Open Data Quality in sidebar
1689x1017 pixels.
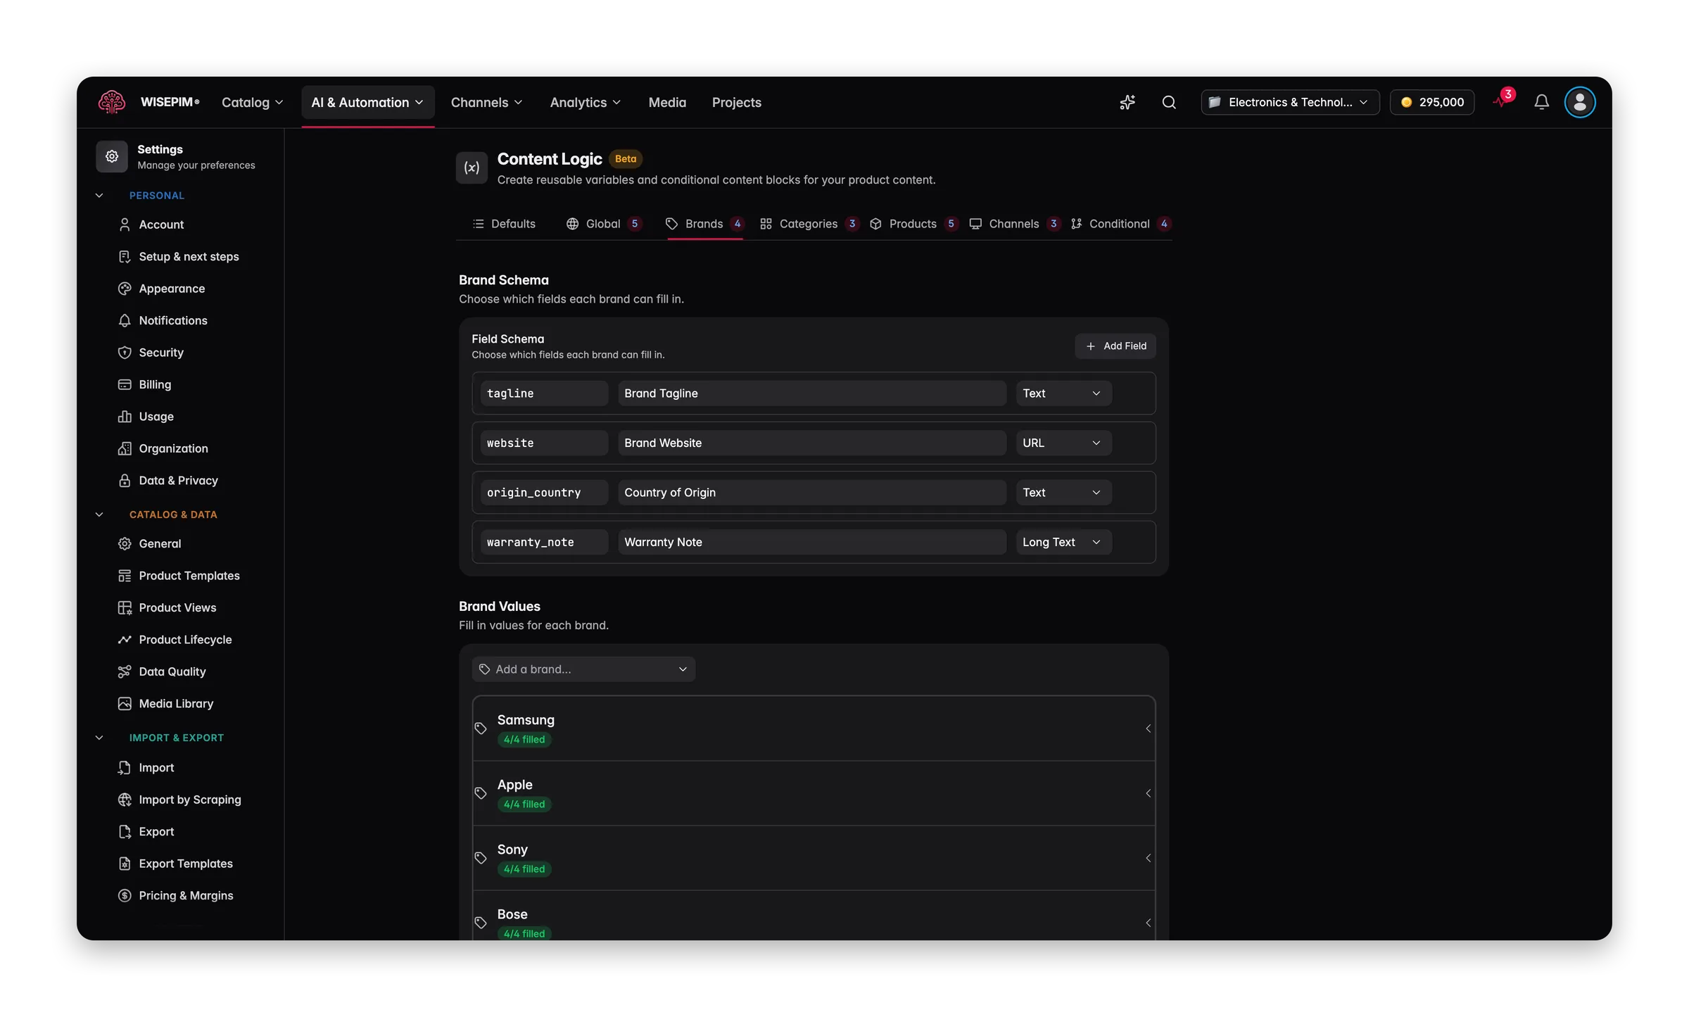(x=172, y=671)
